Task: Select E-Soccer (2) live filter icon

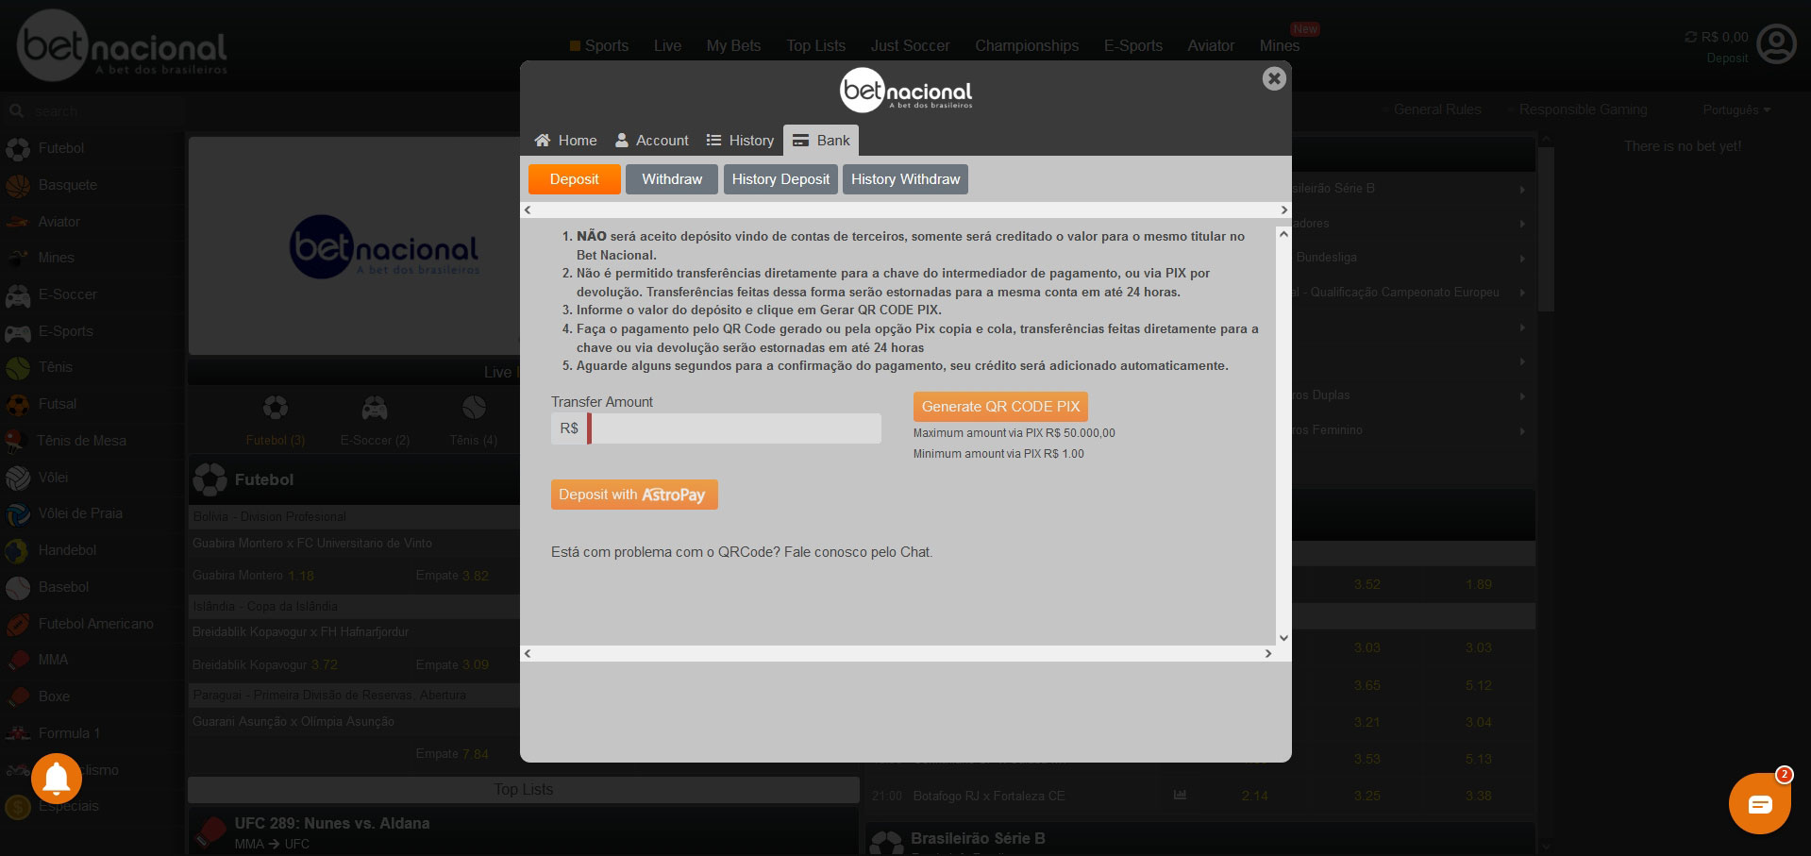Action: pos(375,408)
